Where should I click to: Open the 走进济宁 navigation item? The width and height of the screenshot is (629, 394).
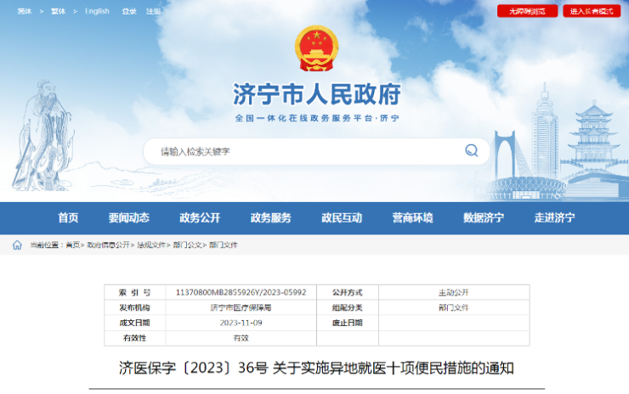coord(554,218)
